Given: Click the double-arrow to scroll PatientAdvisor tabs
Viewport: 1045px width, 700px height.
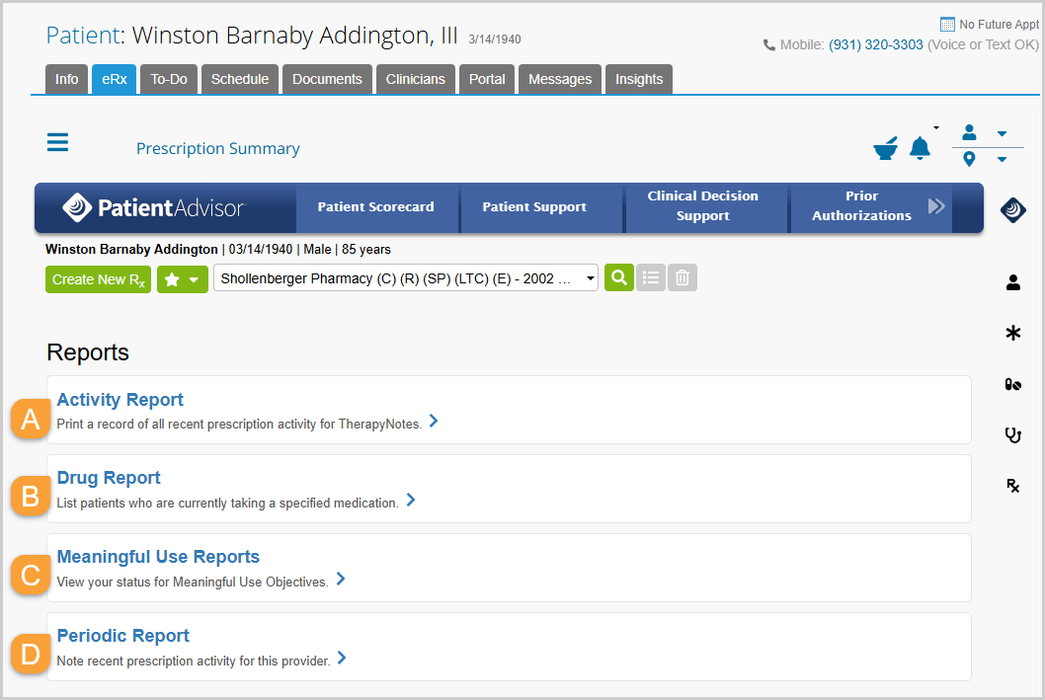Looking at the screenshot, I should (x=936, y=205).
